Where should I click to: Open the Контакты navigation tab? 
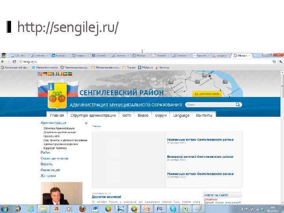point(204,115)
